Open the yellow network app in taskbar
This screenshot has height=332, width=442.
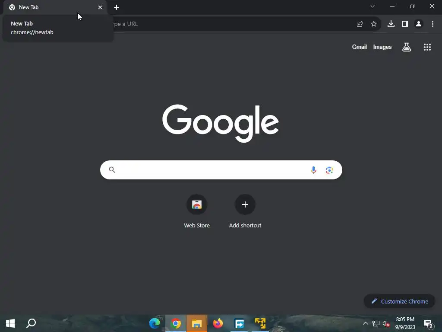(x=260, y=323)
